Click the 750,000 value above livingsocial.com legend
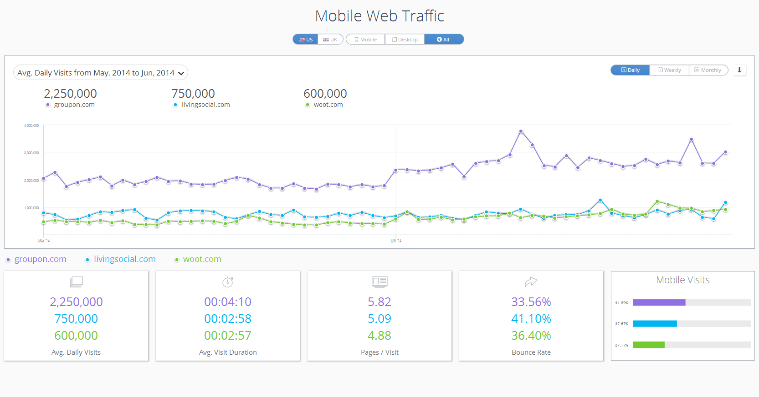Viewport: 759px width, 397px height. coord(193,94)
